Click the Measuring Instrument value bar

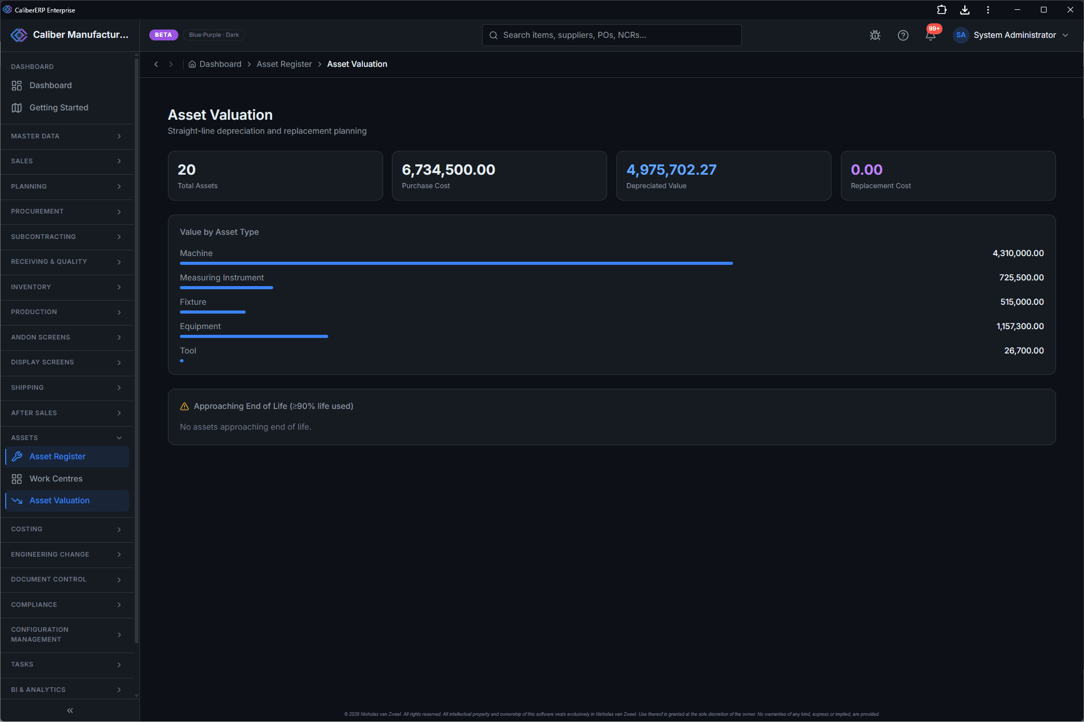click(227, 288)
